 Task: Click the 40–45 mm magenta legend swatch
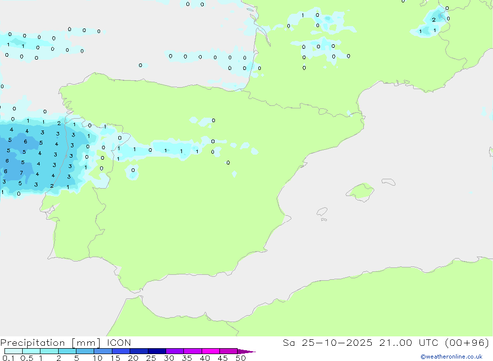point(211,351)
